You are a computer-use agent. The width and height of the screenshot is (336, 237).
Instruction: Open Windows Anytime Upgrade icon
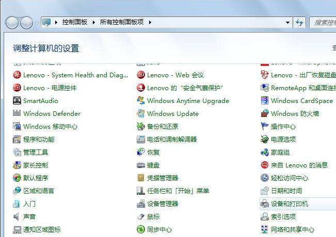pos(141,101)
